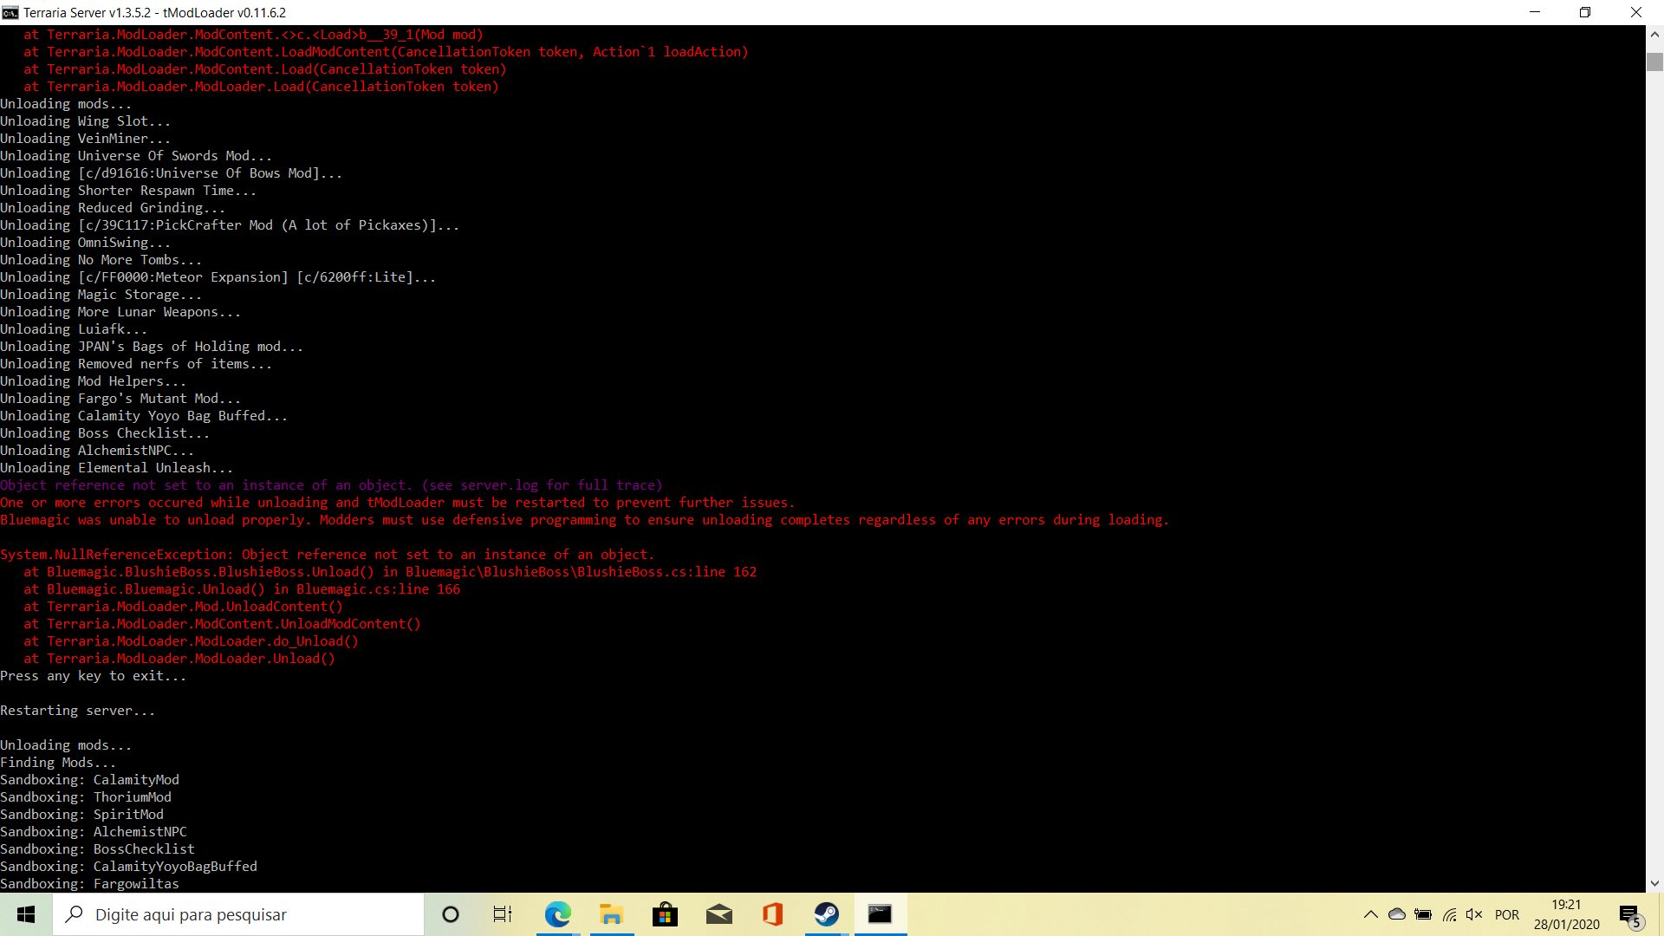Click the 'Press any key to exit...' line

coord(93,676)
